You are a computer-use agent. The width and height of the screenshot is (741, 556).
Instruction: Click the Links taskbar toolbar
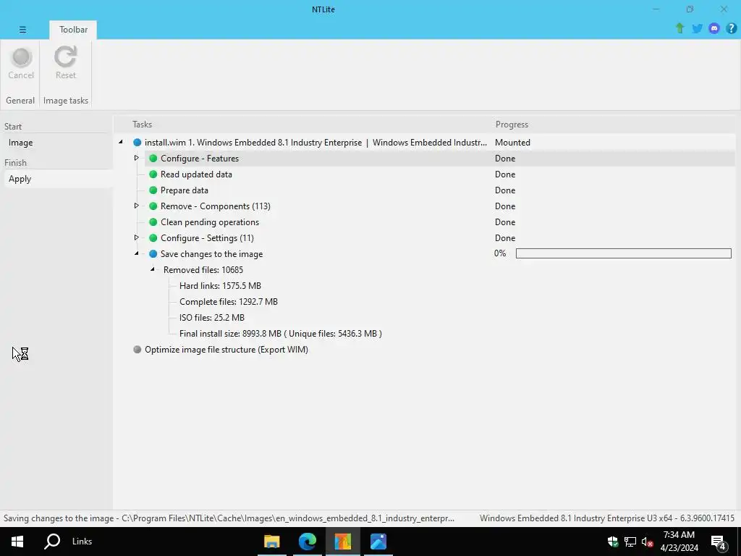(x=82, y=542)
